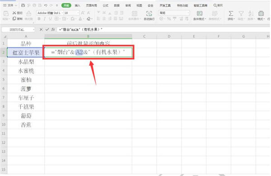Click the print icon in quick access toolbar

point(34,5)
